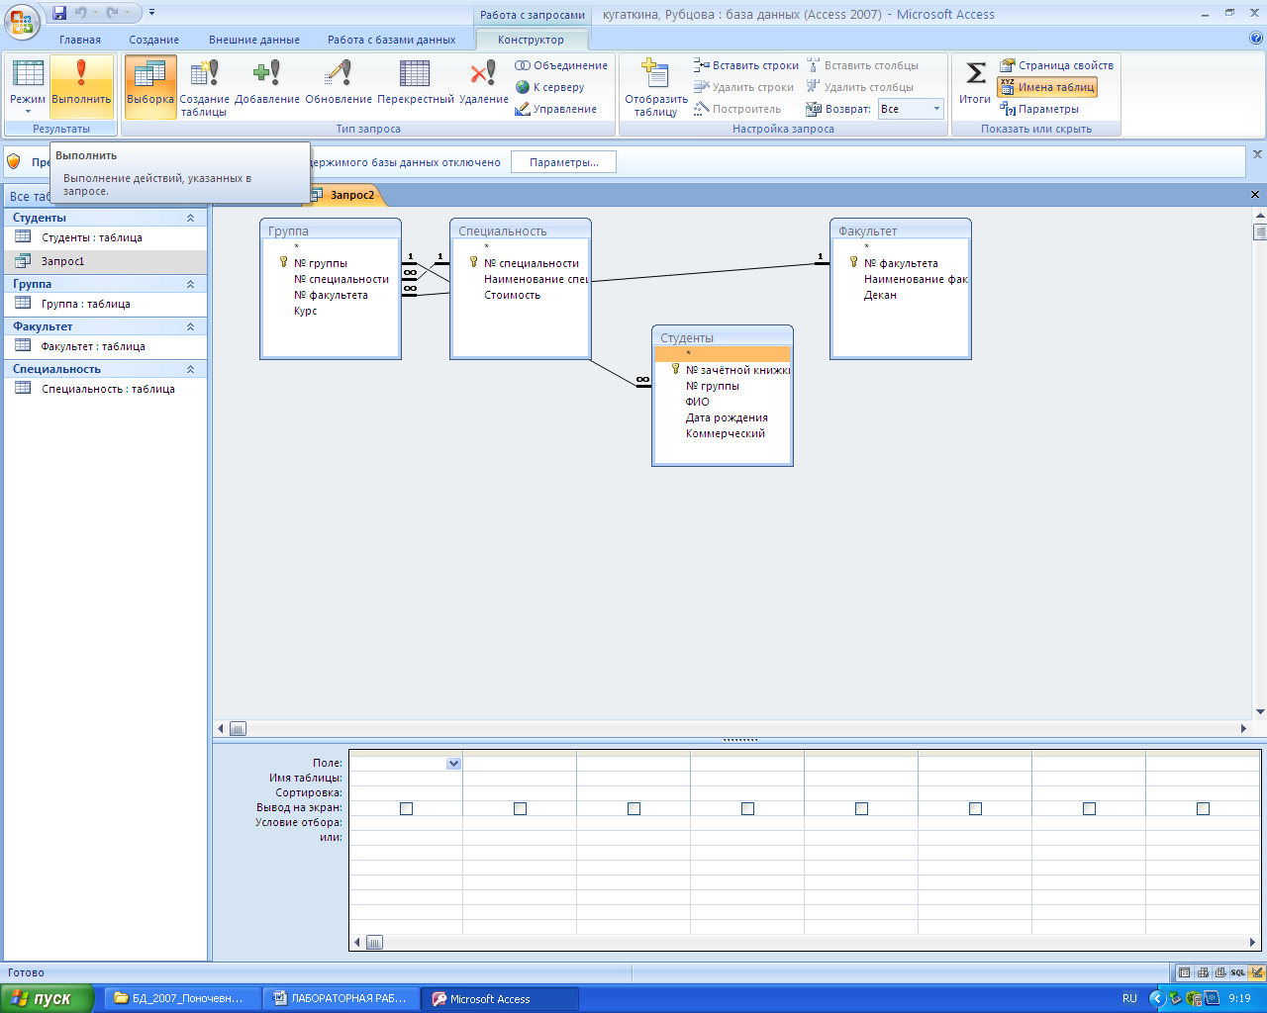Select the Выборка query type
The image size is (1267, 1013).
tap(150, 86)
